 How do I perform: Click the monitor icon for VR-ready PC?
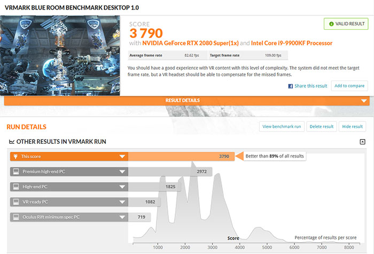point(16,202)
